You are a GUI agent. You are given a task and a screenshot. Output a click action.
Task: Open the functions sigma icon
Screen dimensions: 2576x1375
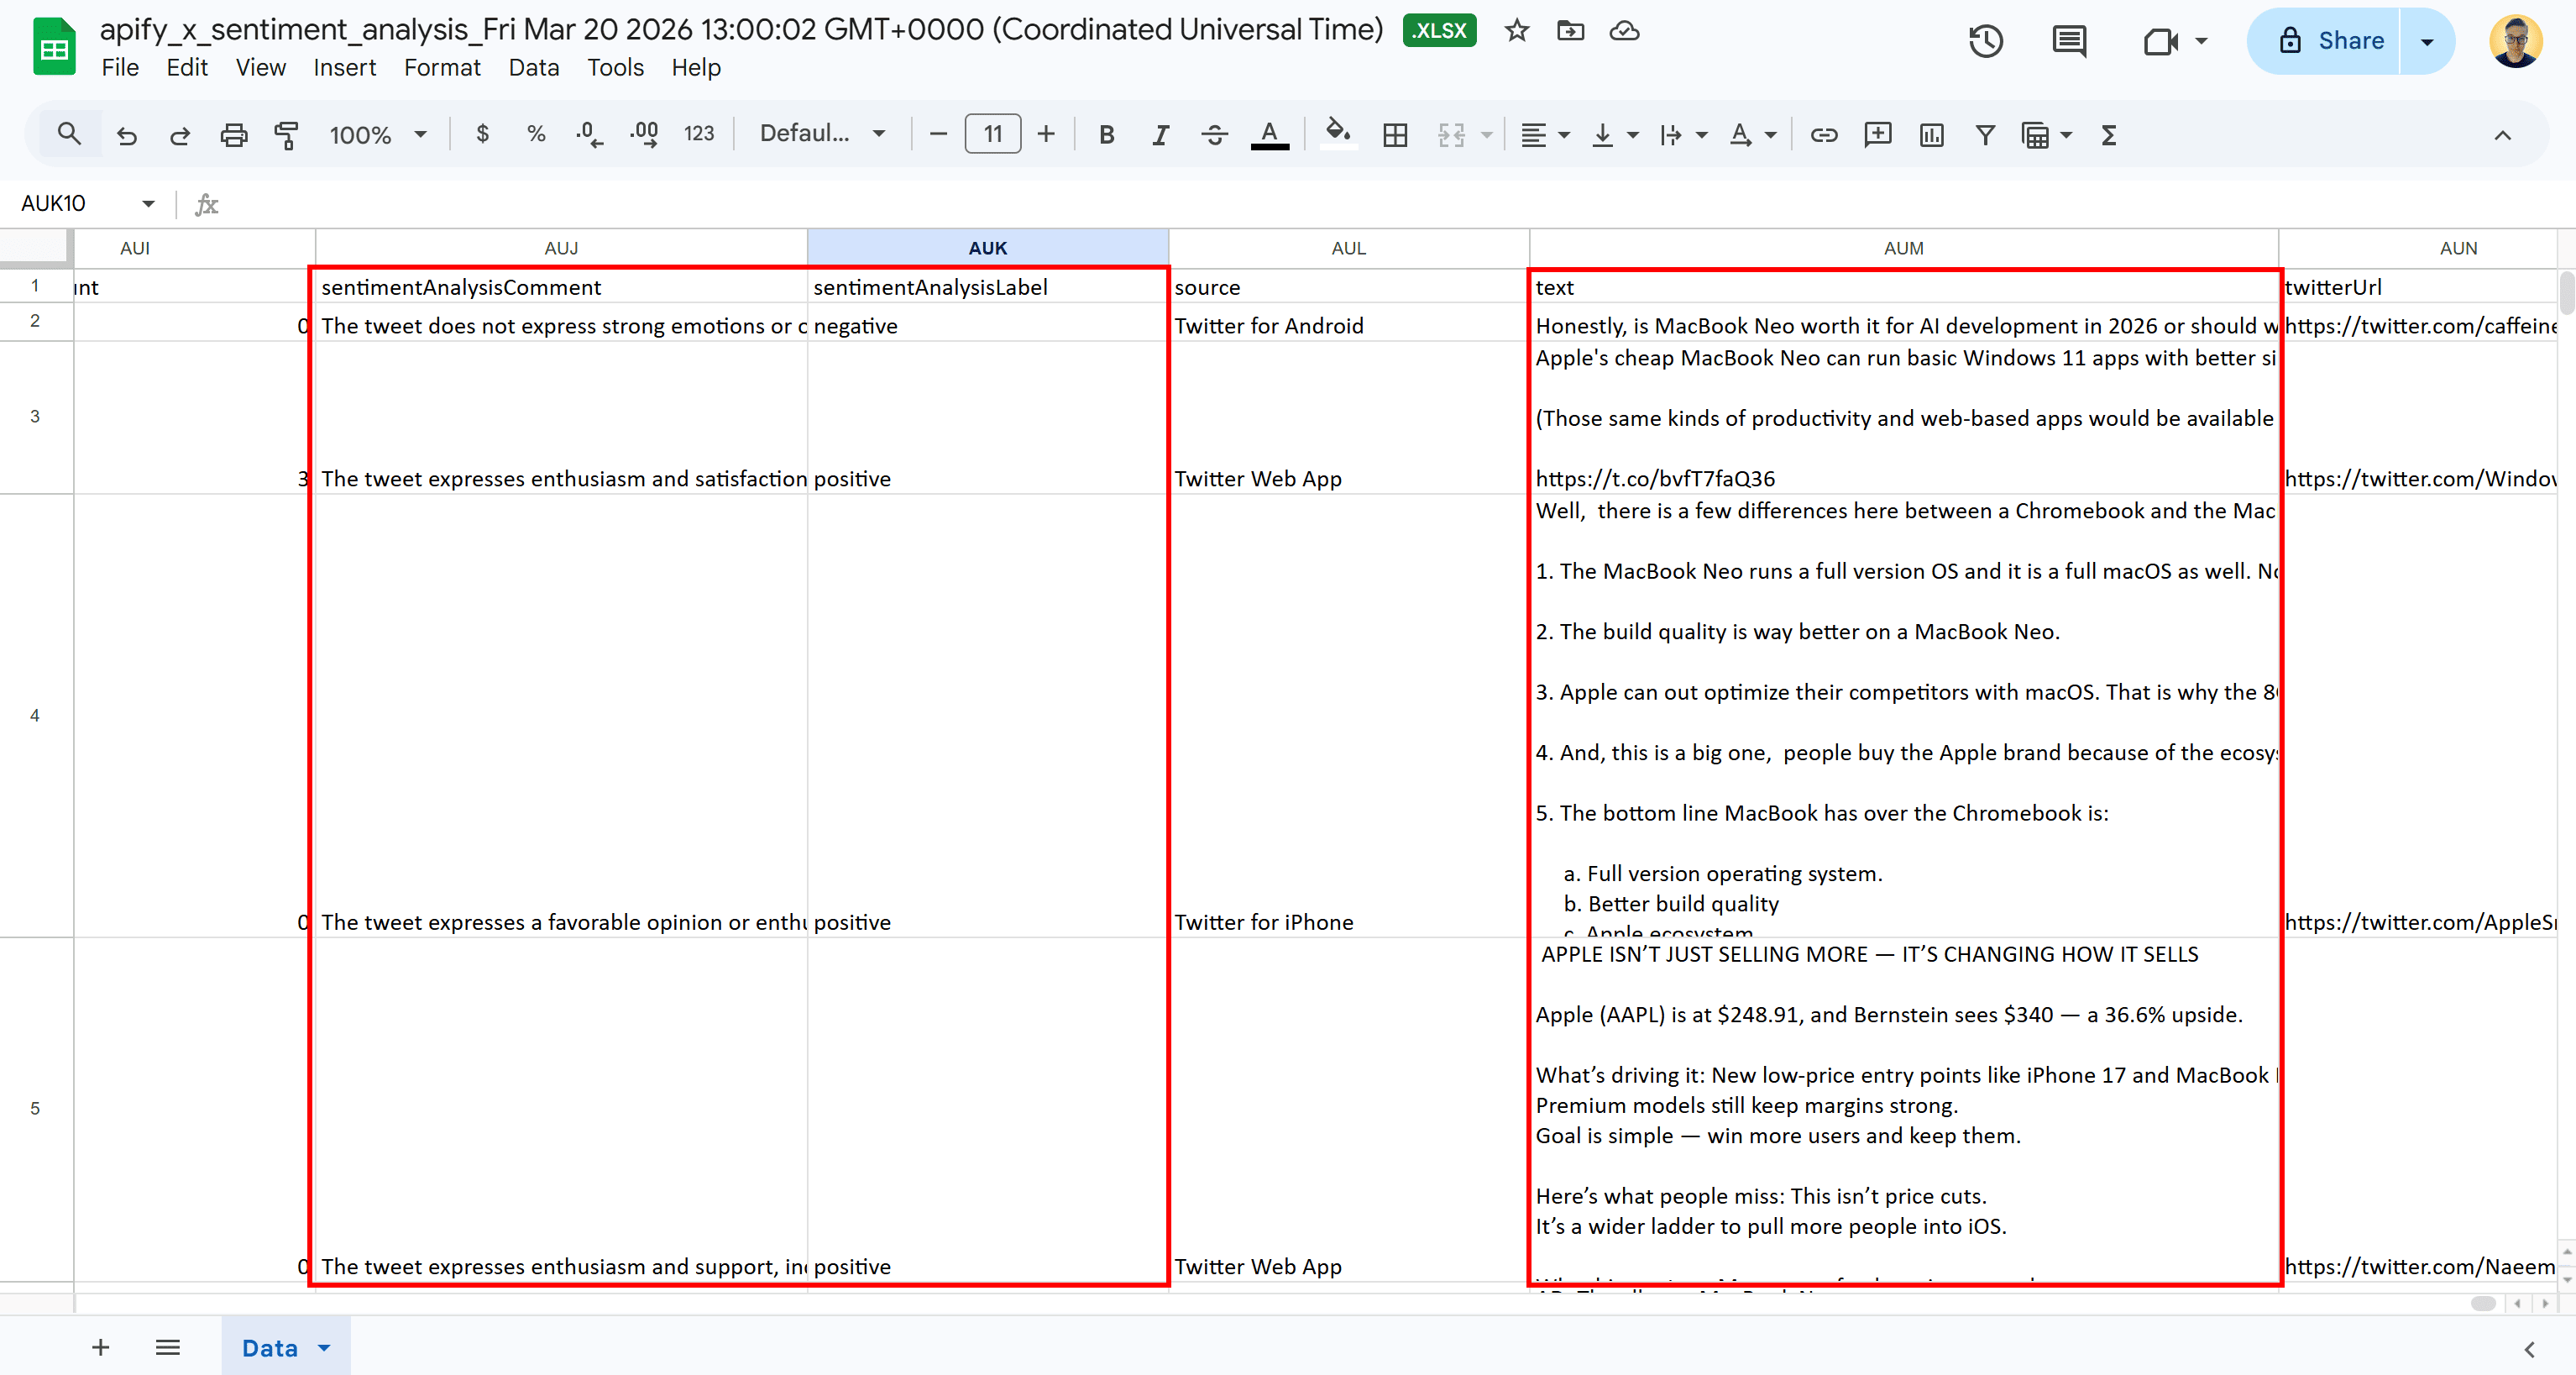click(x=2108, y=135)
